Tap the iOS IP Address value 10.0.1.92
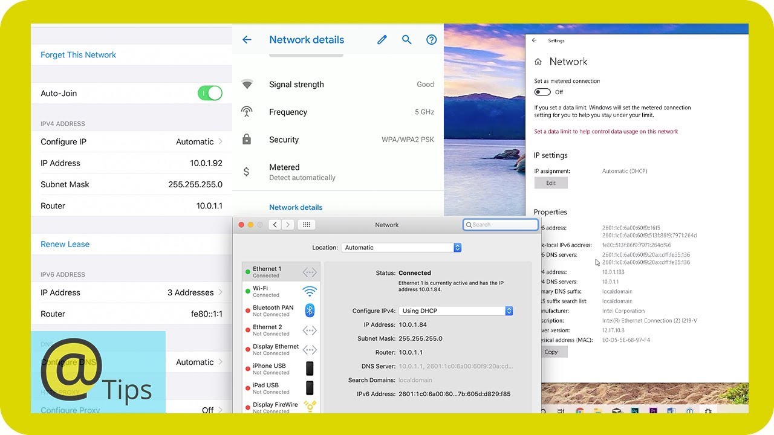Image resolution: width=774 pixels, height=435 pixels. pyautogui.click(x=206, y=163)
